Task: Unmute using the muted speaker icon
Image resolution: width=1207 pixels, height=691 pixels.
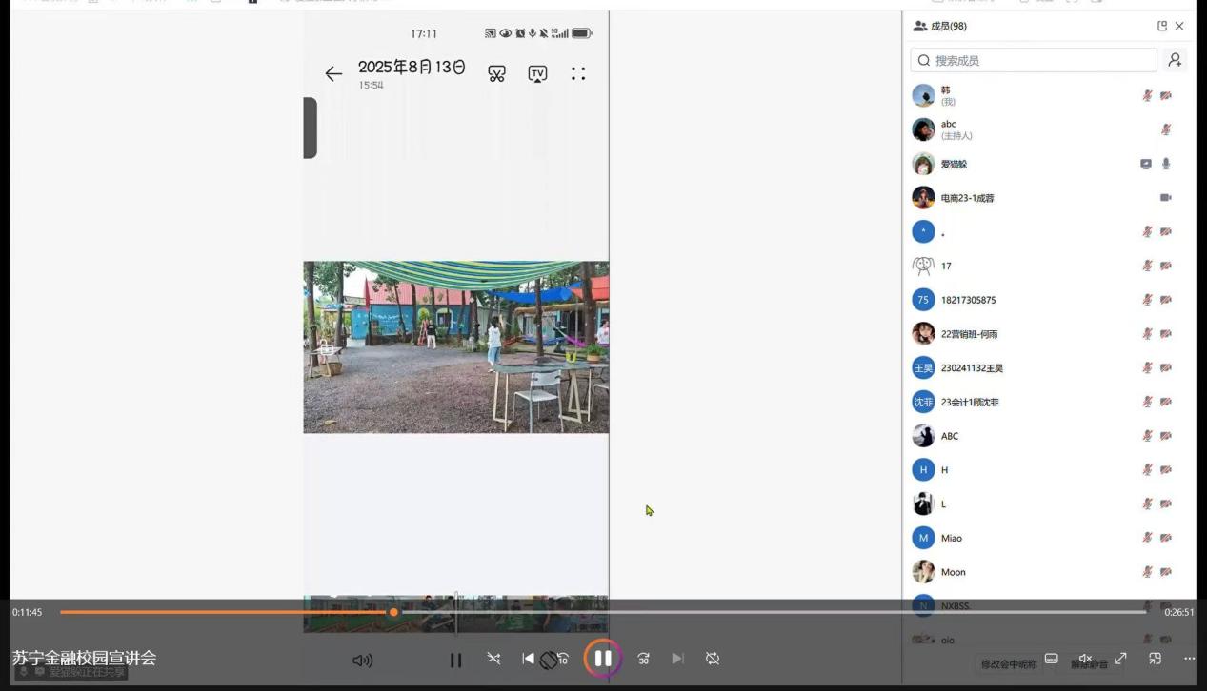Action: click(x=1085, y=659)
